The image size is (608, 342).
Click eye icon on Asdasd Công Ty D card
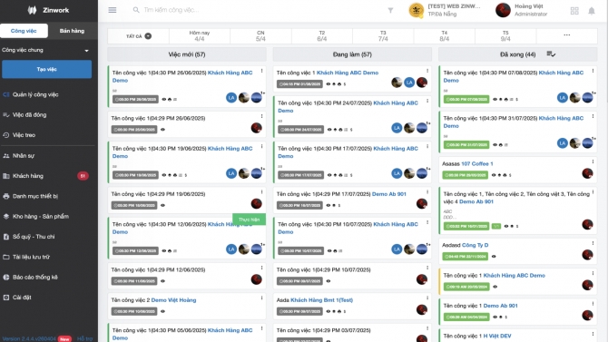(494, 257)
